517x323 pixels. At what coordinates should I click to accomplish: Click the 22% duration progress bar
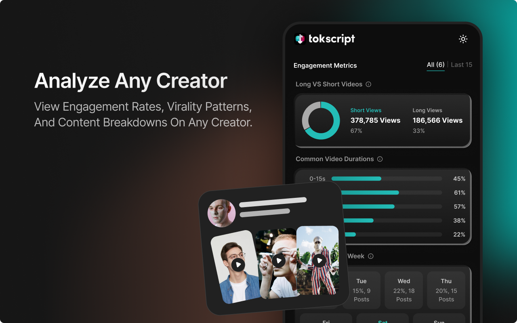pyautogui.click(x=393, y=234)
